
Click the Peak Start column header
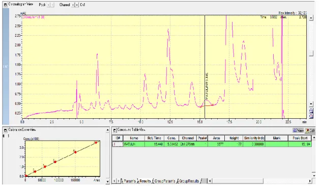coord(300,138)
